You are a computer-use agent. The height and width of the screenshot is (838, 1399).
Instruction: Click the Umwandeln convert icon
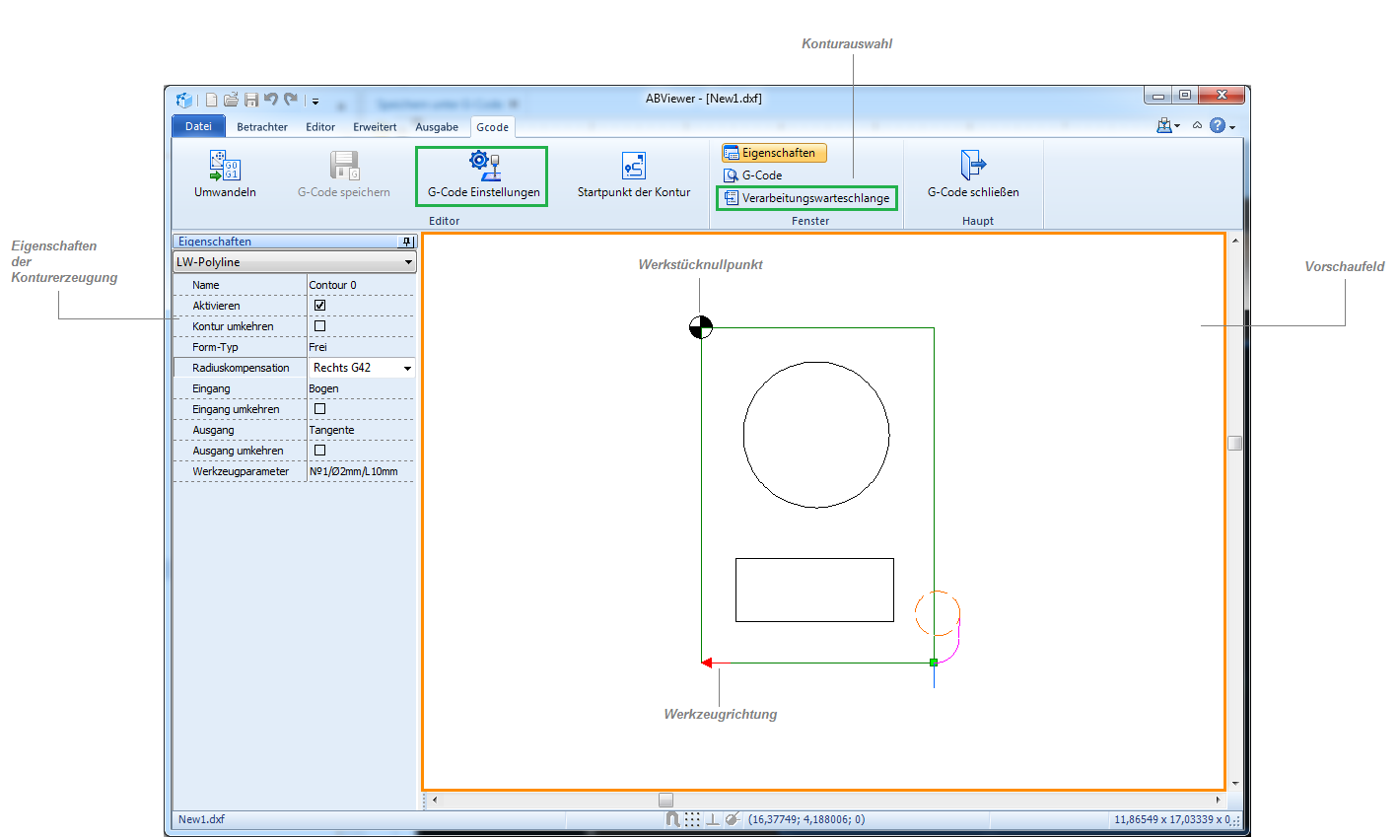225,166
